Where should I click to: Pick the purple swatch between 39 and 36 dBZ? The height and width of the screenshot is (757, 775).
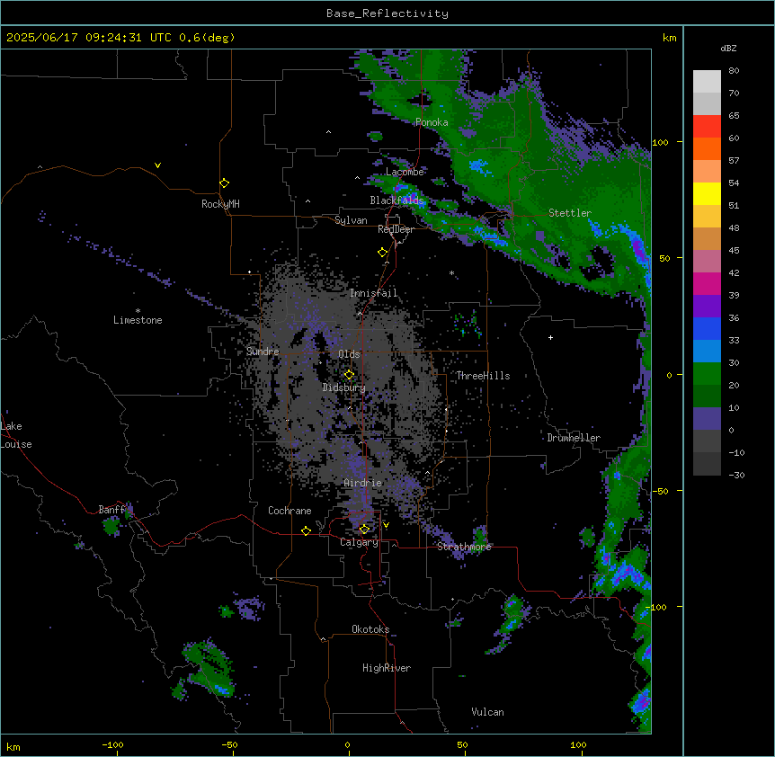click(707, 307)
